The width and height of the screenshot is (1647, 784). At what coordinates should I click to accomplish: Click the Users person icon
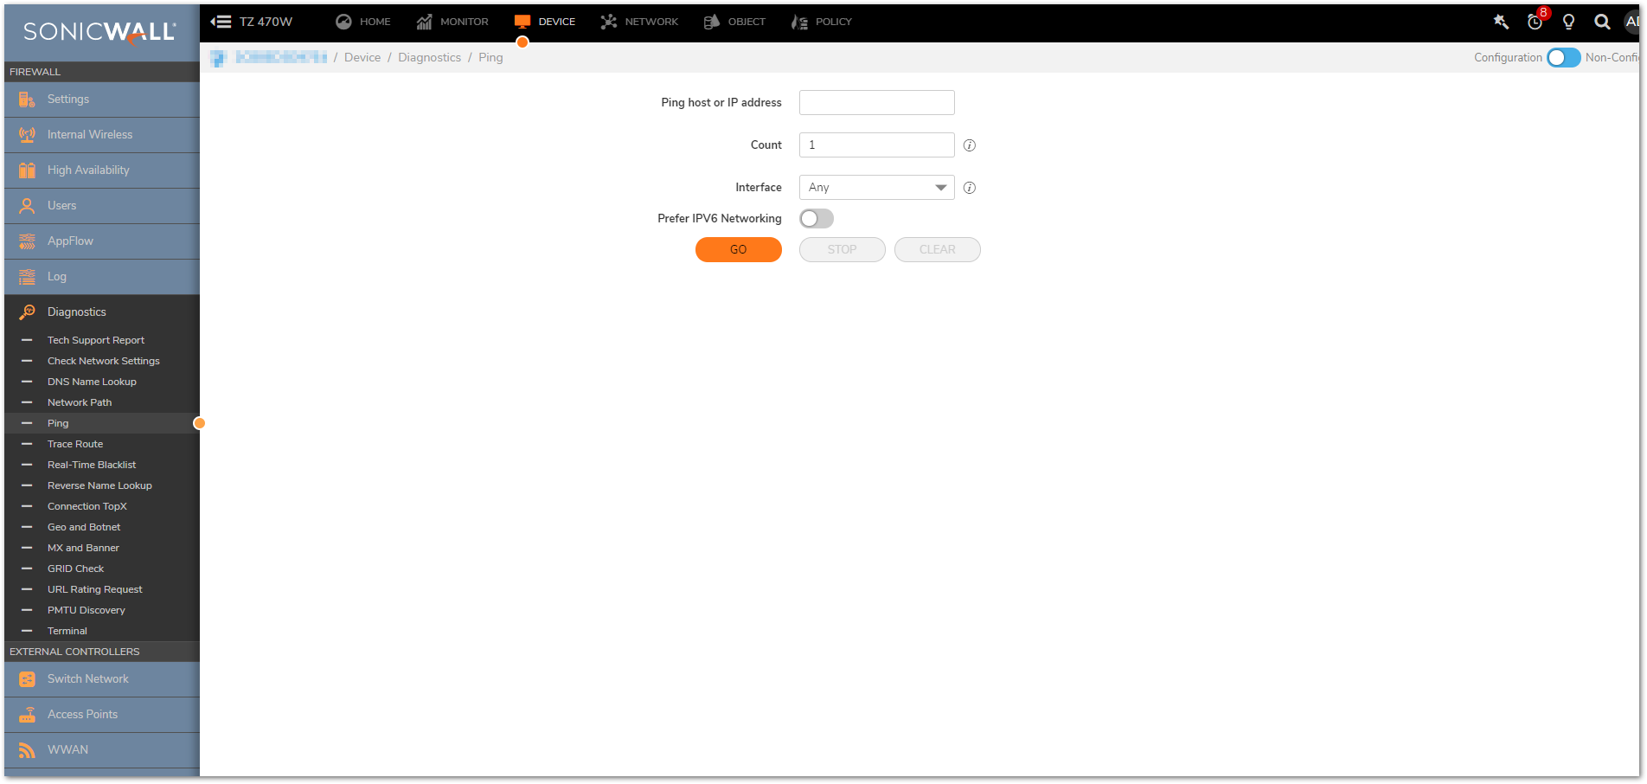coord(27,206)
